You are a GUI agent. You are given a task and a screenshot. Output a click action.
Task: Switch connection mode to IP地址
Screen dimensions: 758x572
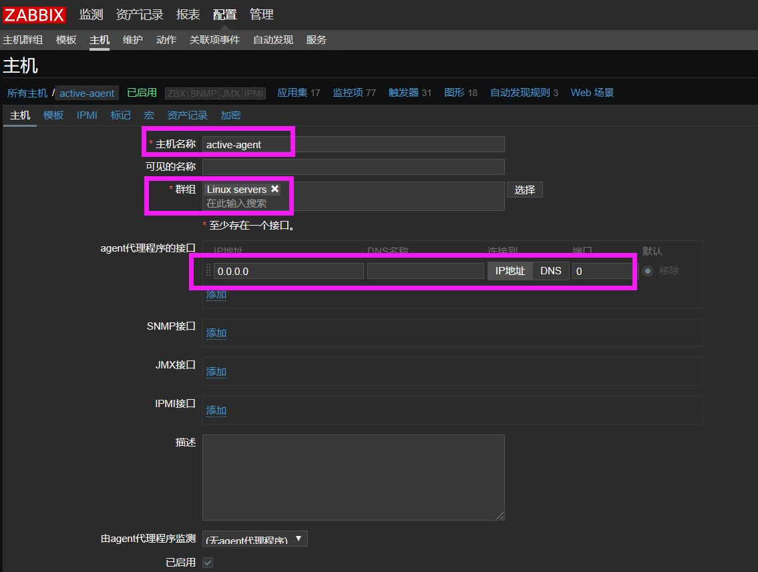[x=510, y=271]
